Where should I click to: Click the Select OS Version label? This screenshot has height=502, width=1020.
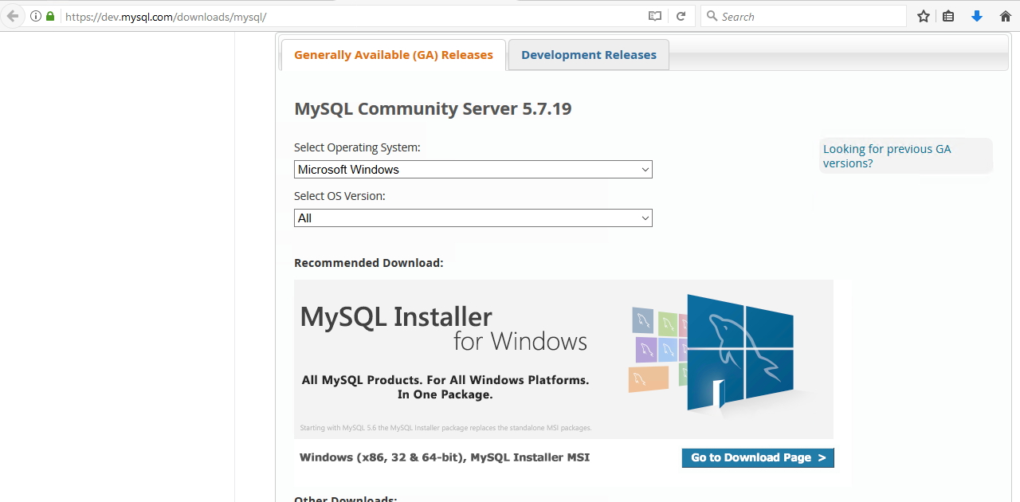tap(339, 196)
